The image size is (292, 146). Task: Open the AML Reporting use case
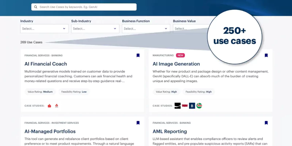click(x=170, y=131)
